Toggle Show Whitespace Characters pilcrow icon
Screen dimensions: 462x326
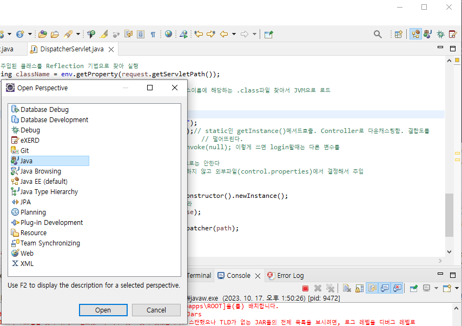153,35
